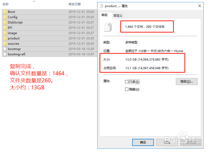Click the DiskScript folder icon
214x154 pixels.
coord(5,22)
